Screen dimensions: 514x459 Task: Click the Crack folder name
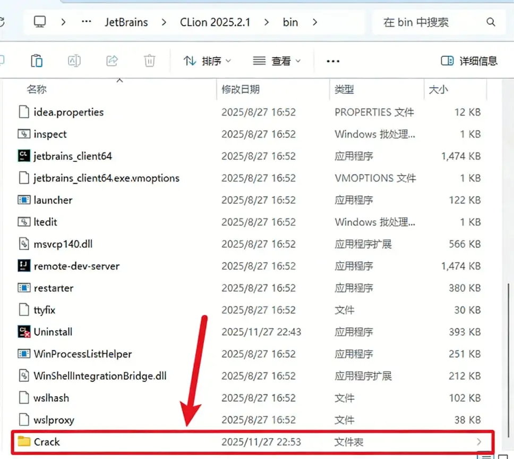[x=47, y=442]
